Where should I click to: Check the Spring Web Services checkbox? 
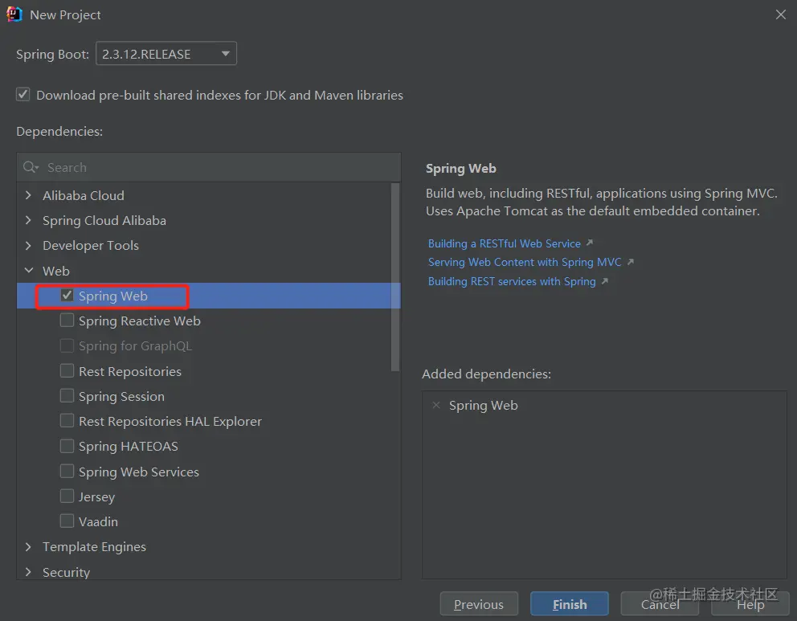tap(67, 471)
